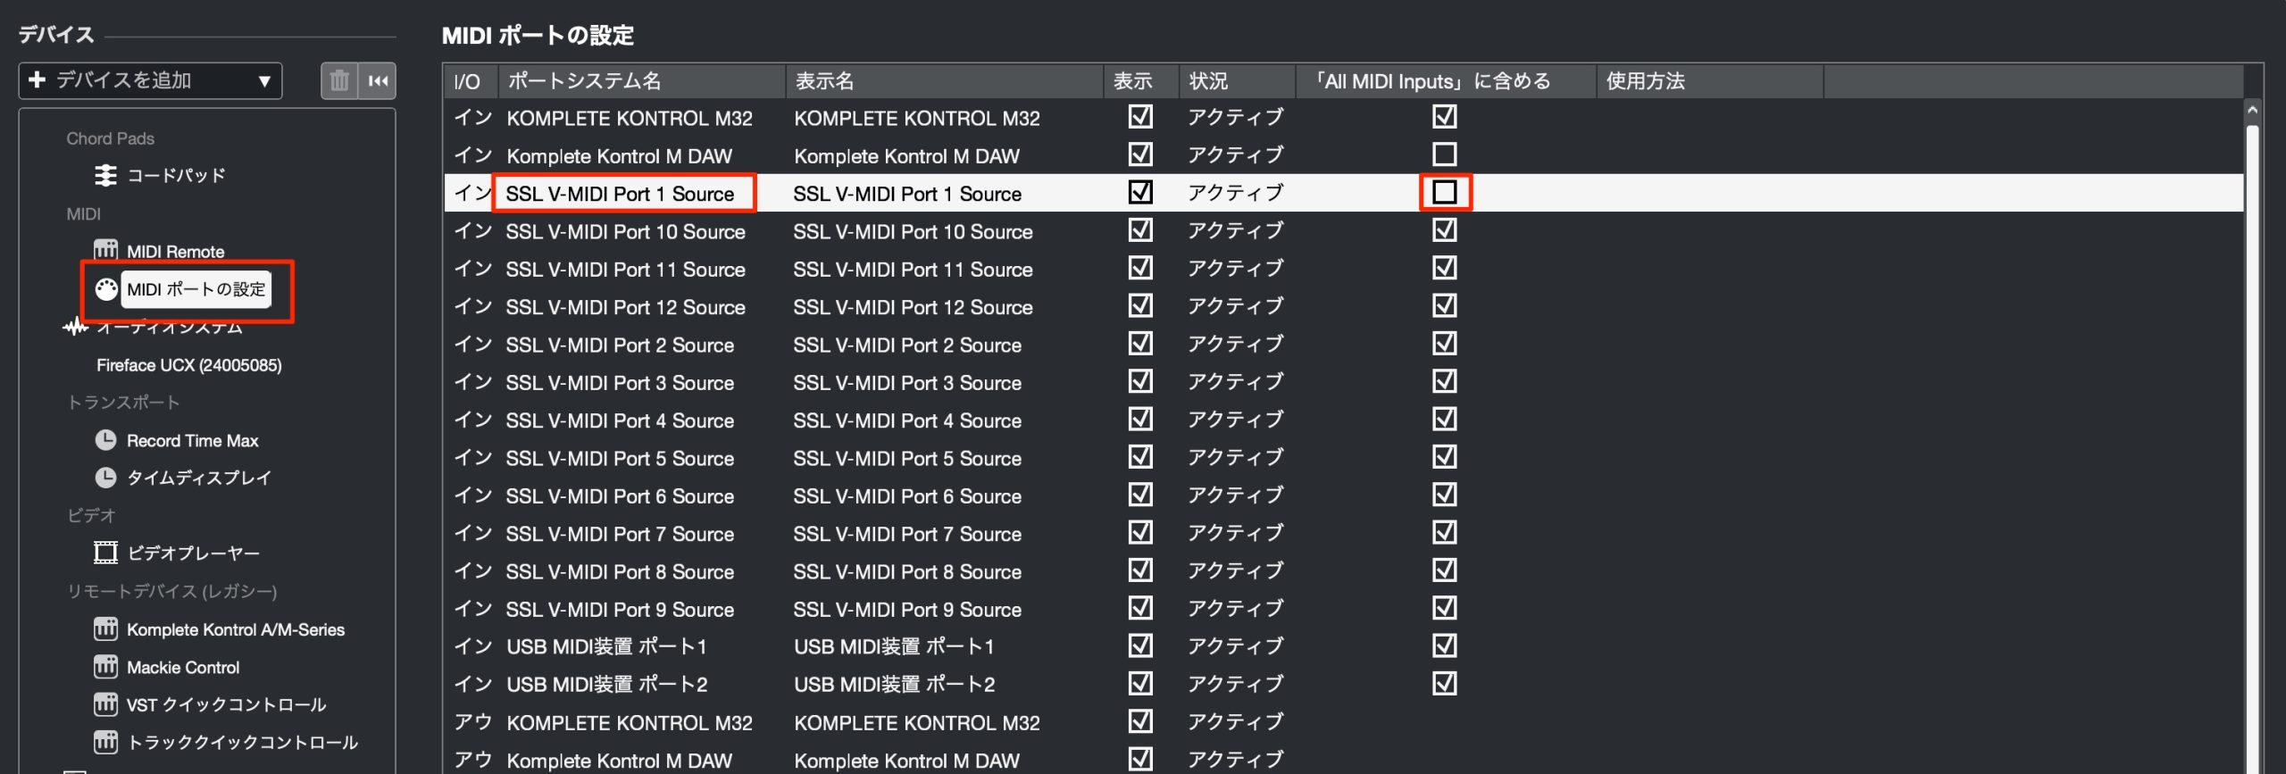The height and width of the screenshot is (774, 2286).
Task: Click the MIDI ポートの設定 connector icon
Action: pos(106,289)
